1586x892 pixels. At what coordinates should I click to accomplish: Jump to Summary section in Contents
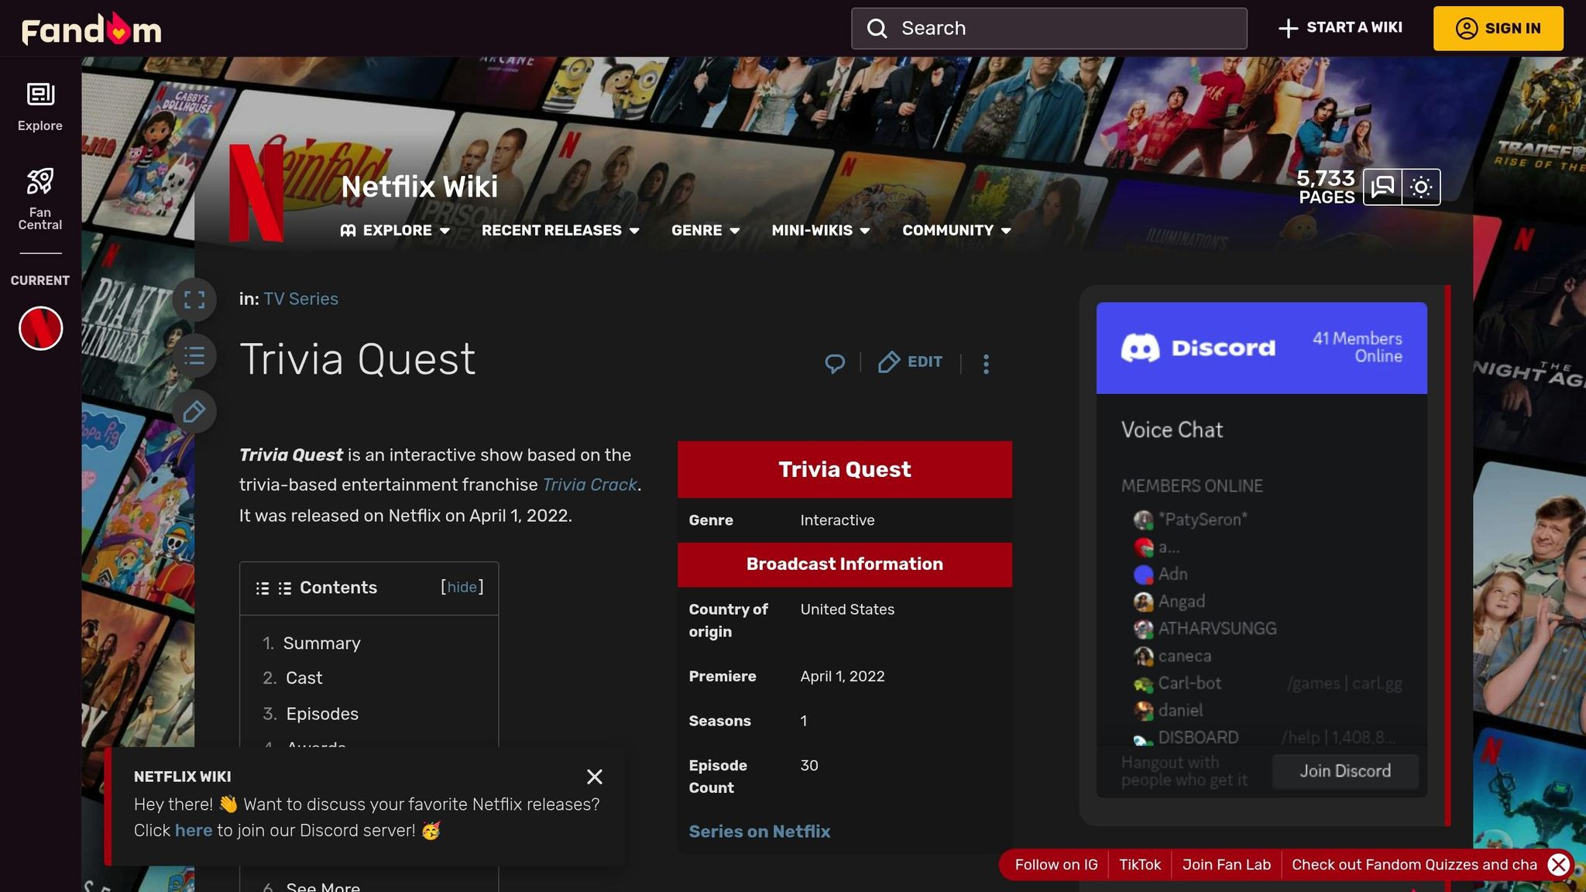click(x=321, y=643)
